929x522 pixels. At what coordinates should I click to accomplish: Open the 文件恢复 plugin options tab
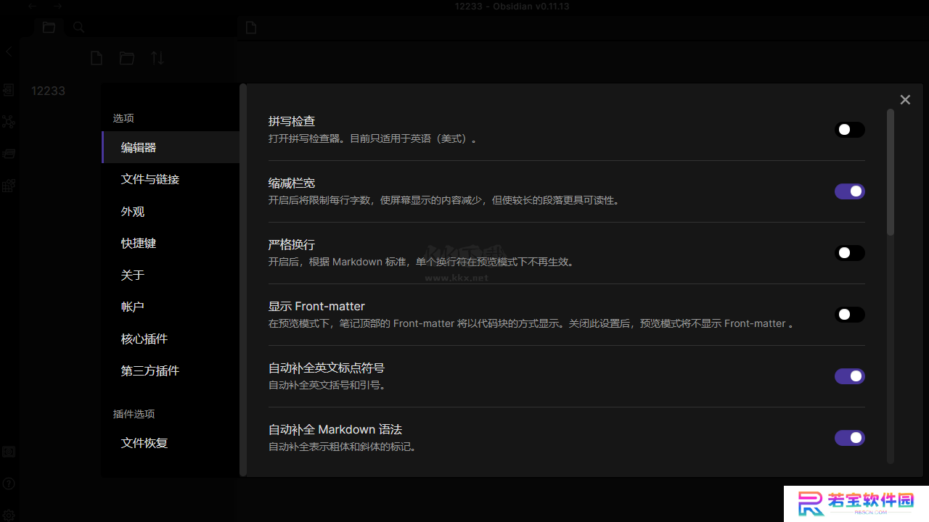click(x=171, y=443)
